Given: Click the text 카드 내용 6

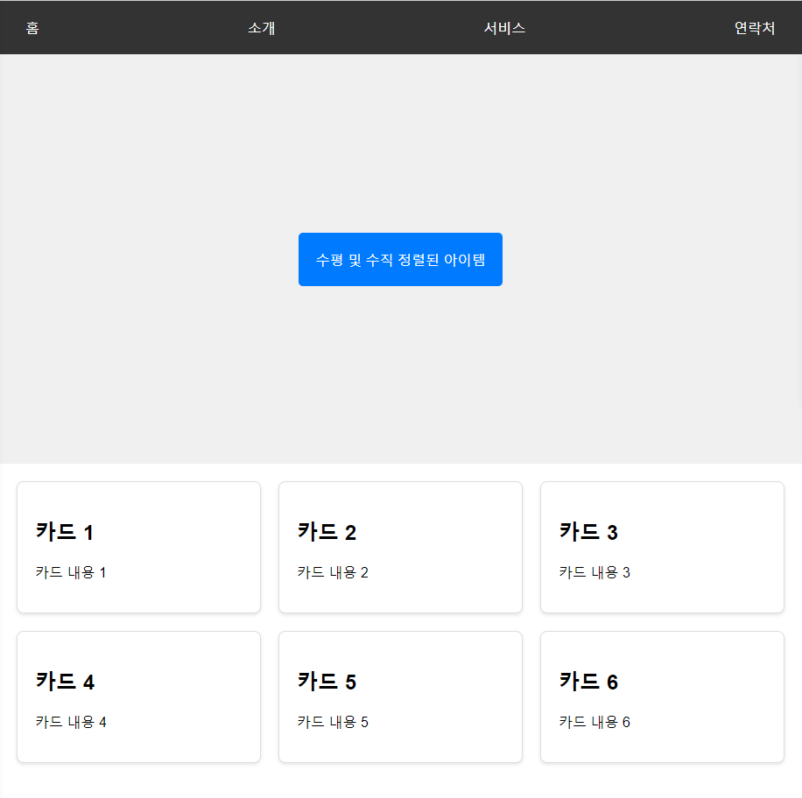Looking at the screenshot, I should 594,723.
